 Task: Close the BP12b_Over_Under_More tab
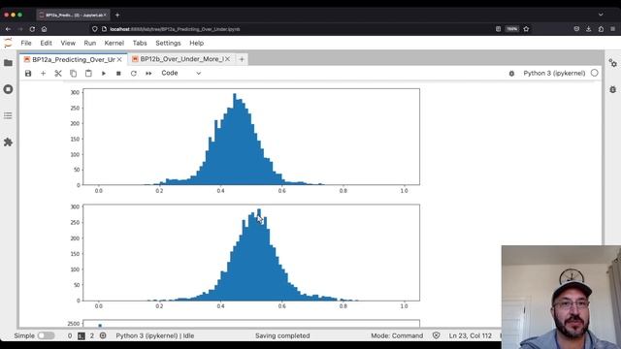point(228,59)
